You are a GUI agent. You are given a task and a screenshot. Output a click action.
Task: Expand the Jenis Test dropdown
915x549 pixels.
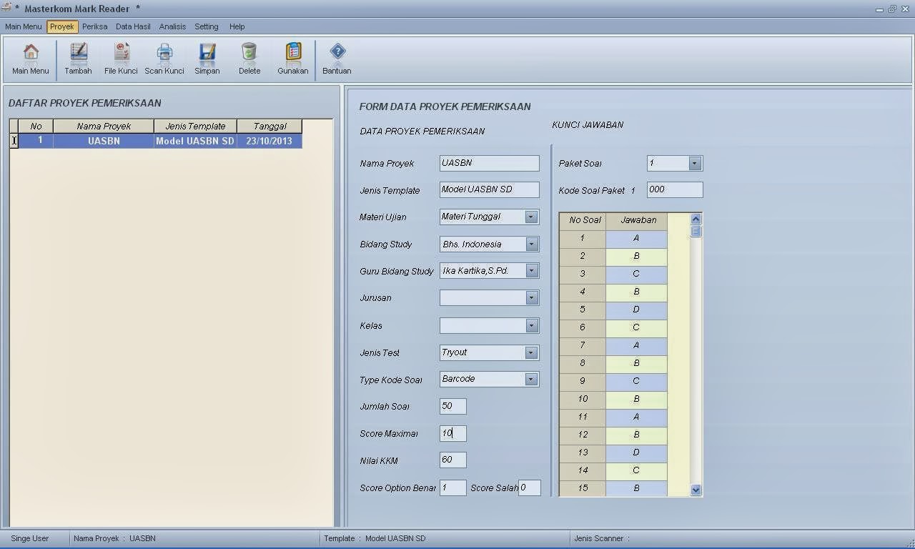pos(531,352)
